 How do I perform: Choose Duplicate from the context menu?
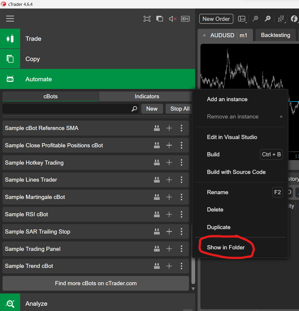(x=240, y=227)
